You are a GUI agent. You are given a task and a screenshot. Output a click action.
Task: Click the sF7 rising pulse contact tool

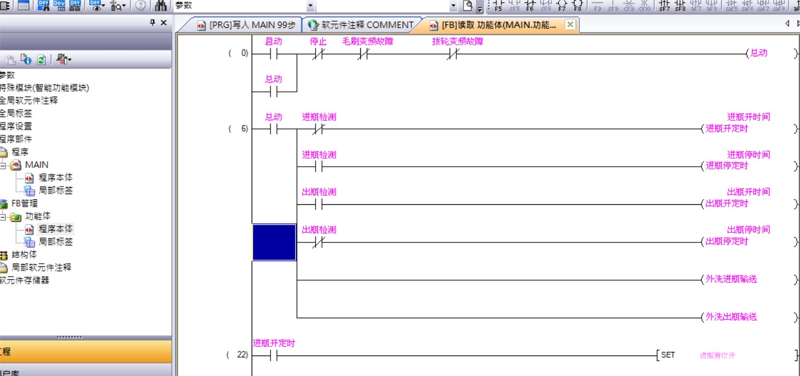pyautogui.click(x=664, y=6)
